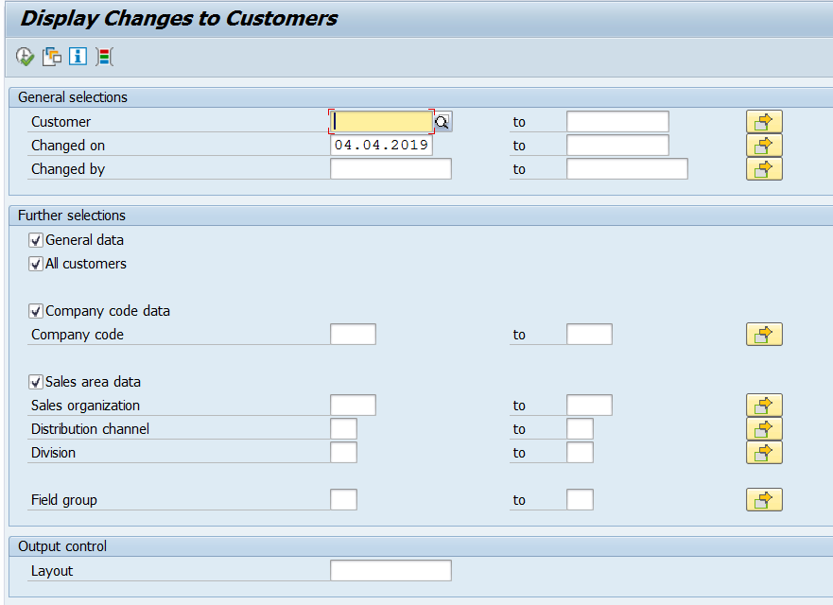Click multiple selection arrow for Changed on
833x605 pixels.
point(764,146)
